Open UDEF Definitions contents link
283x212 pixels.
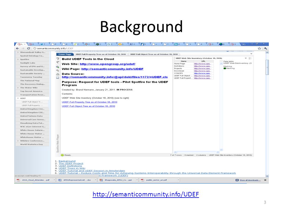(x=70, y=166)
